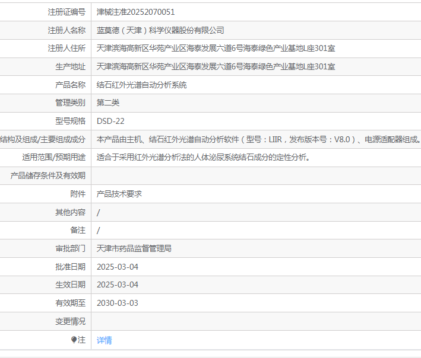The width and height of the screenshot is (421, 358).
Task: Click the 产品储存条件及有效期 label
Action: pos(48,176)
